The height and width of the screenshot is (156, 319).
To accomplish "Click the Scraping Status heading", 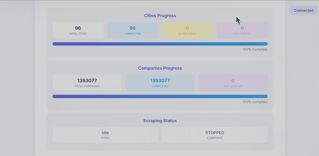I will click(x=160, y=121).
